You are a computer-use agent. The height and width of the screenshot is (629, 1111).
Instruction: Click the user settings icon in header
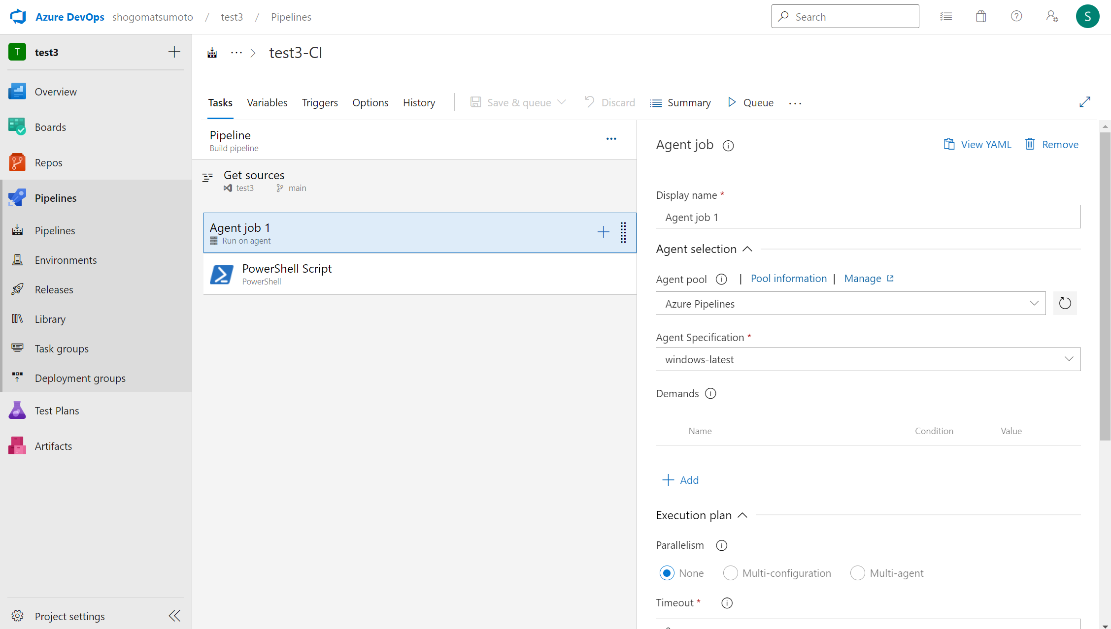[x=1052, y=17]
